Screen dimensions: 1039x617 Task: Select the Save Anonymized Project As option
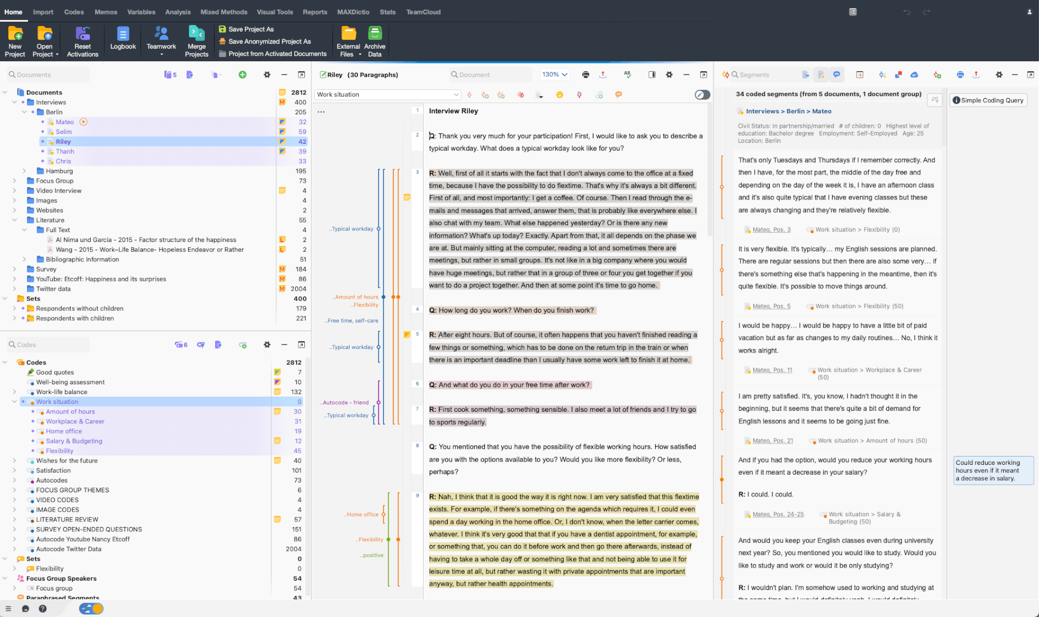(268, 41)
